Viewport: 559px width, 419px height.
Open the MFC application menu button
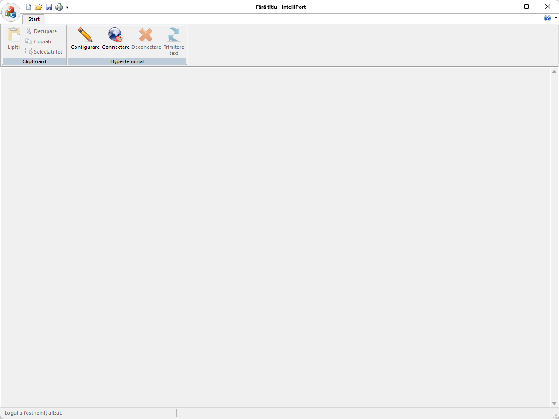(x=11, y=12)
